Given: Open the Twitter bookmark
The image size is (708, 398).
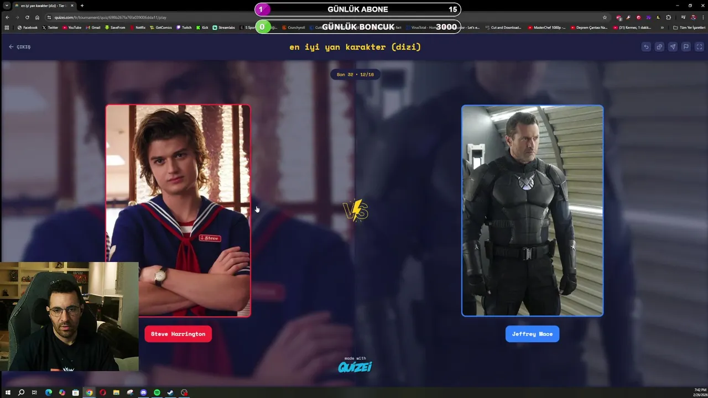Looking at the screenshot, I should pyautogui.click(x=50, y=27).
